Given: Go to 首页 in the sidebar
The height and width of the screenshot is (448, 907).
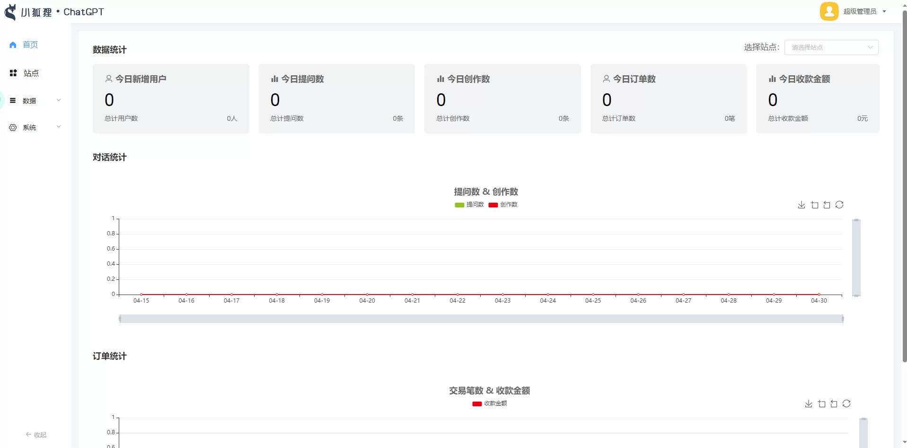Looking at the screenshot, I should click(30, 45).
